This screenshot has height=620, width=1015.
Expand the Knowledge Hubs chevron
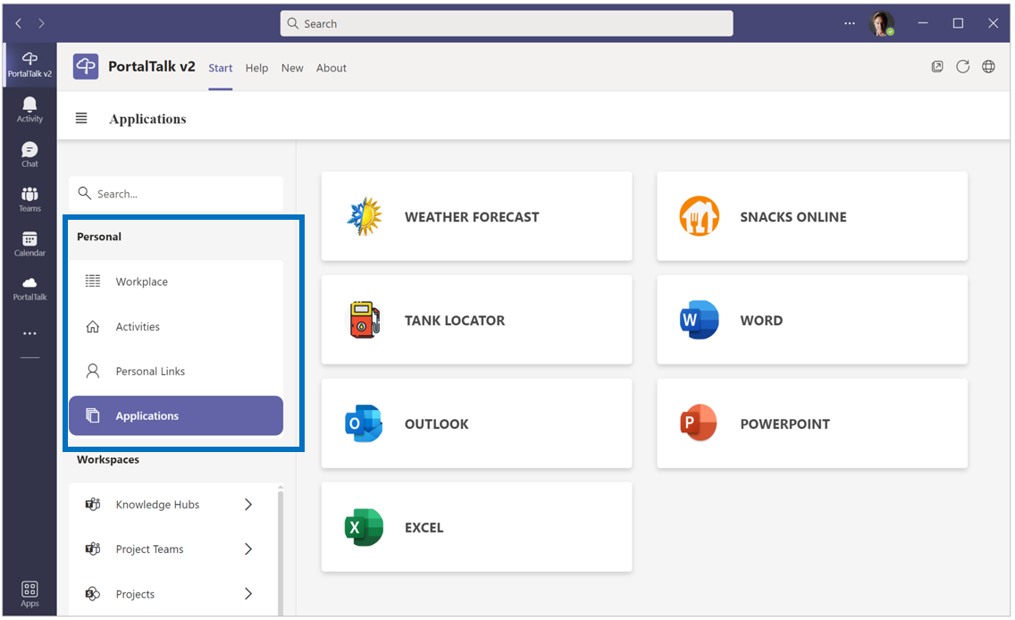tap(247, 504)
